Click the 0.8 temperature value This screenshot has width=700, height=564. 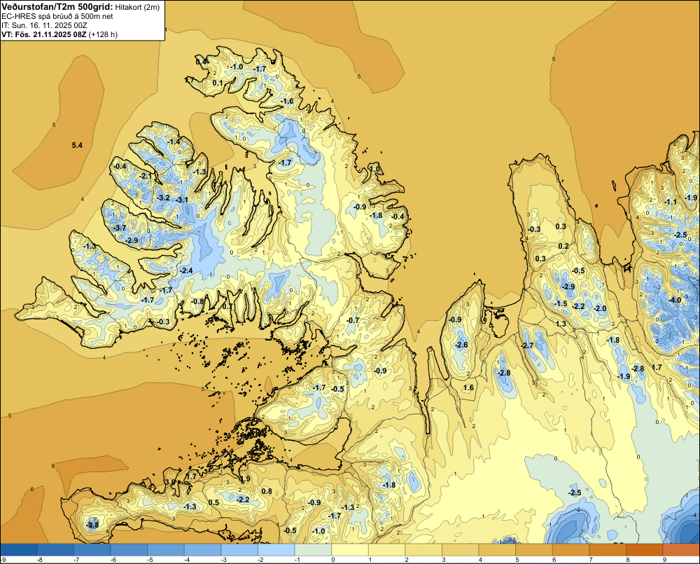click(x=267, y=491)
